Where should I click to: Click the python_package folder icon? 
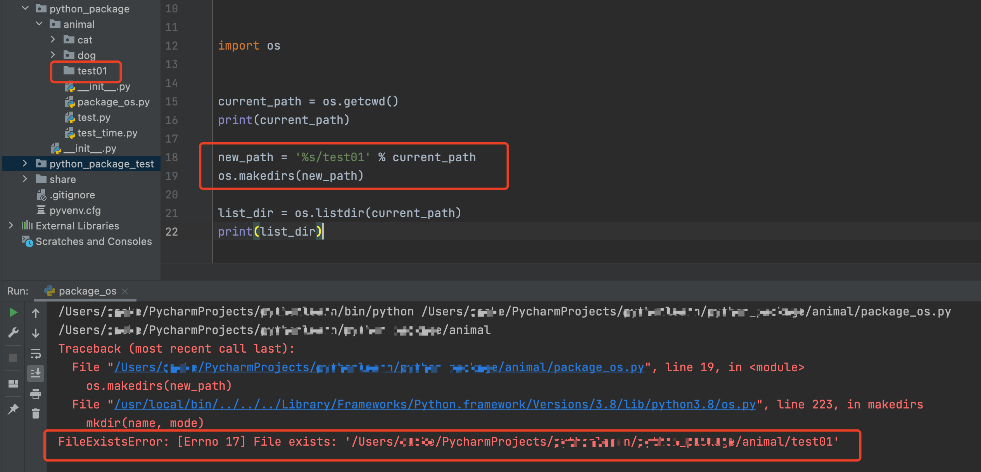pos(41,8)
